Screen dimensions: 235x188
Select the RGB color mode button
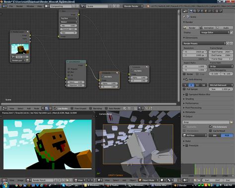227,135
